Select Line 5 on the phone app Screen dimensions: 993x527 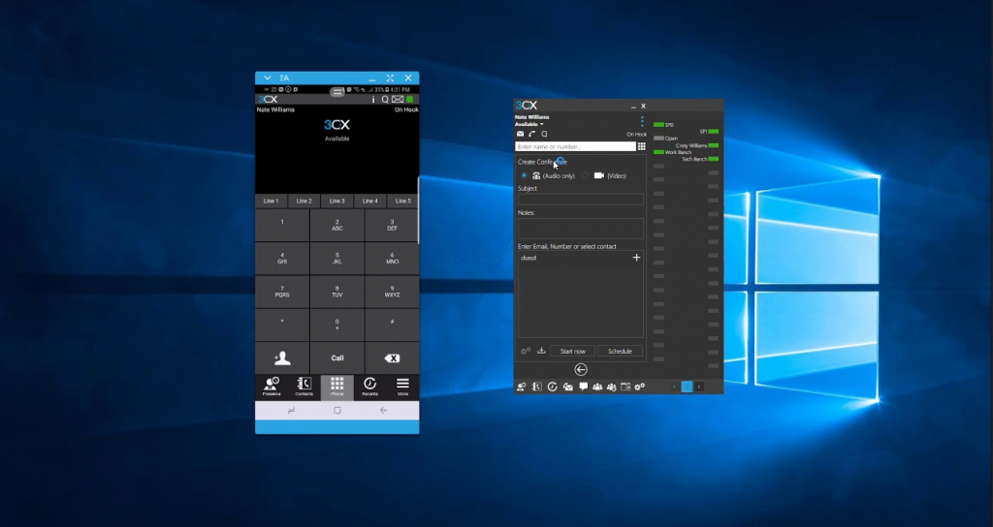402,201
